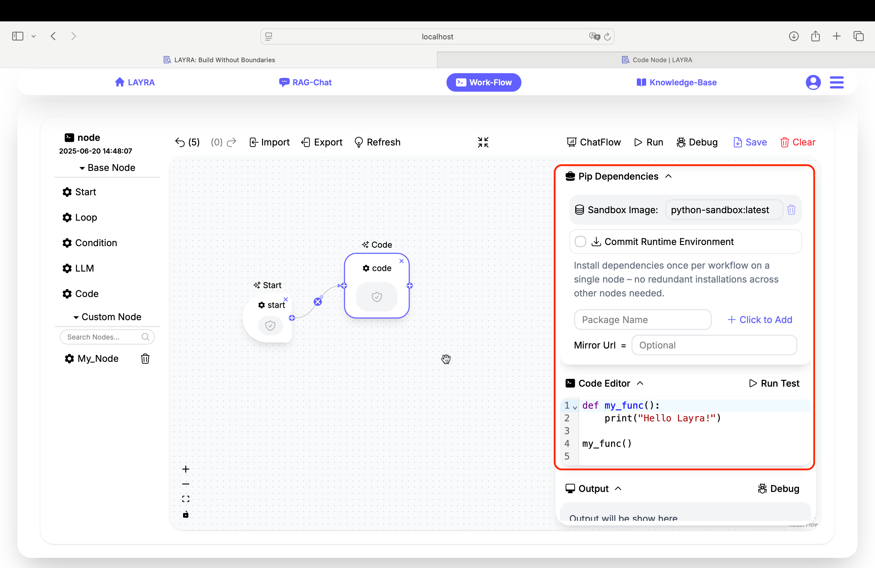This screenshot has height=568, width=875.
Task: Click the code node's left input handle
Action: tap(344, 285)
